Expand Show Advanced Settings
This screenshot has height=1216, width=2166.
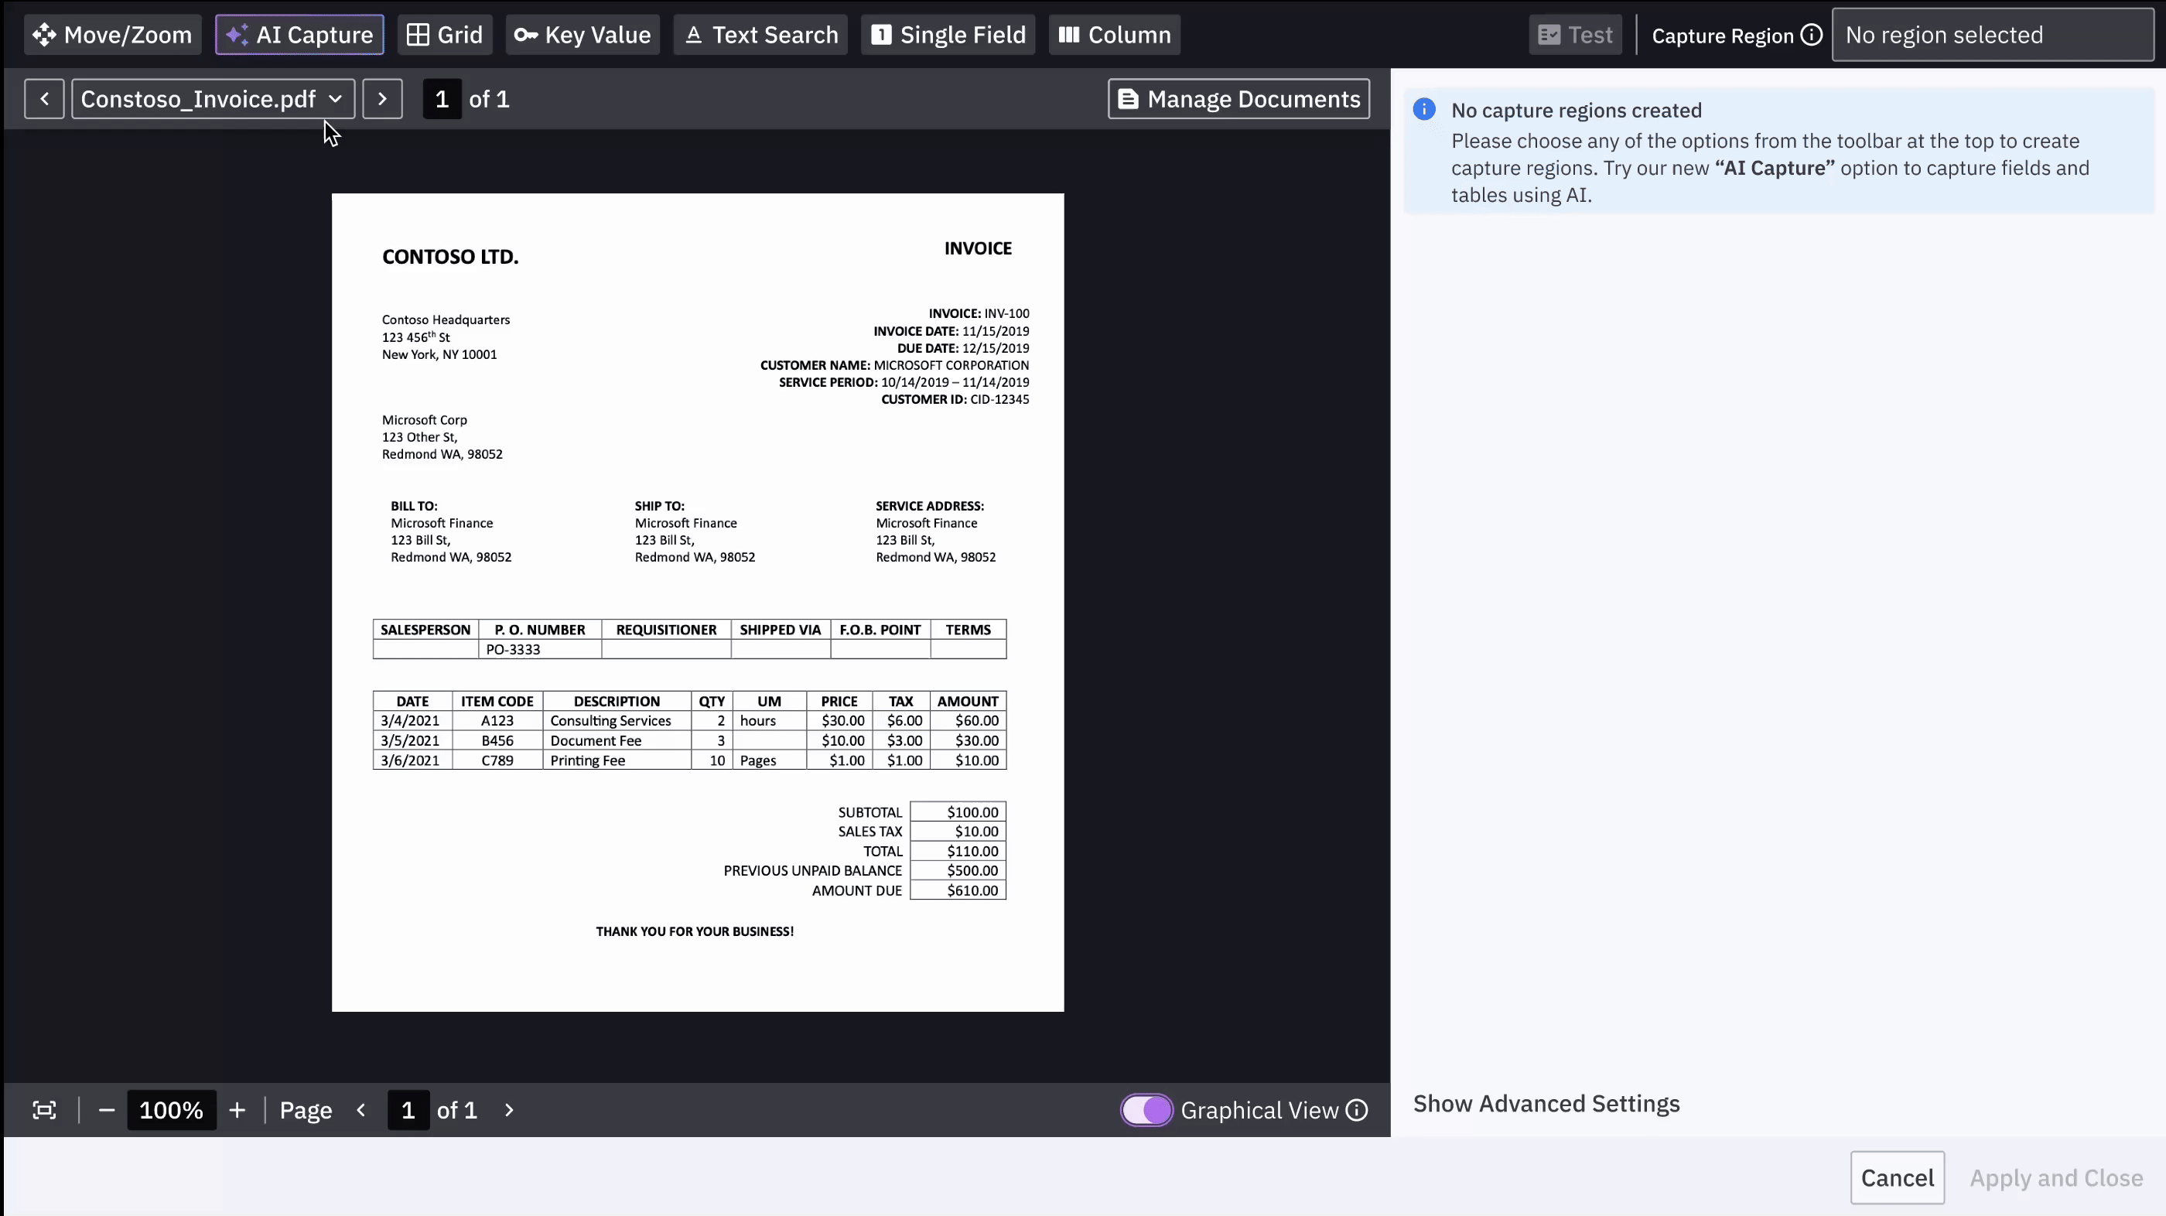[1546, 1103]
